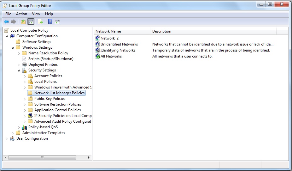Click the Deployed Printers printer icon

coord(24,64)
